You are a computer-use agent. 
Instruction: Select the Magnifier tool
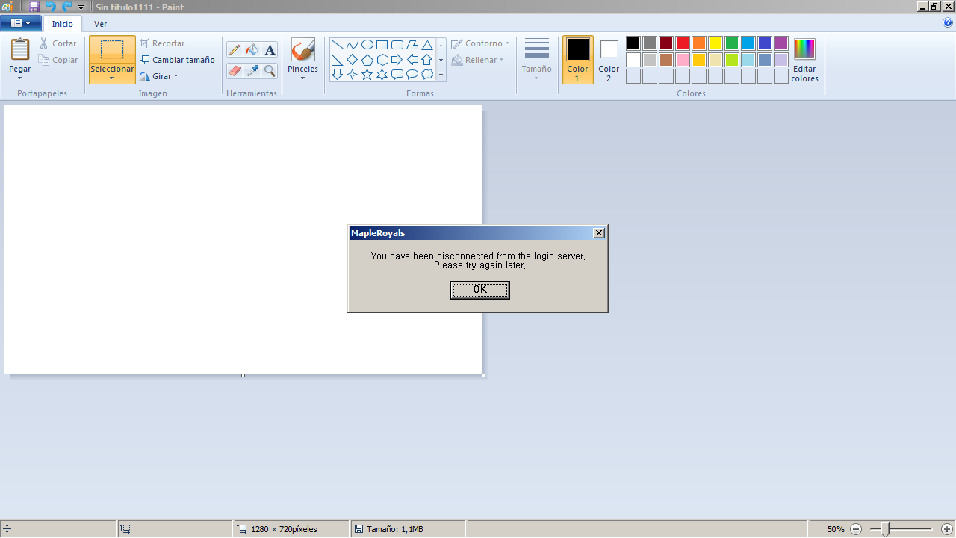270,71
